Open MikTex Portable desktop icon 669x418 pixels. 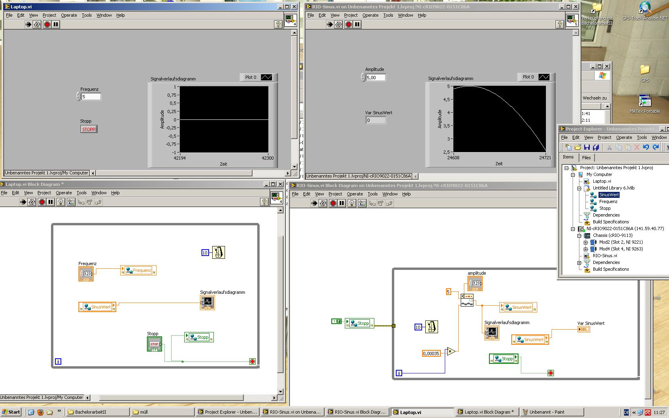click(645, 104)
